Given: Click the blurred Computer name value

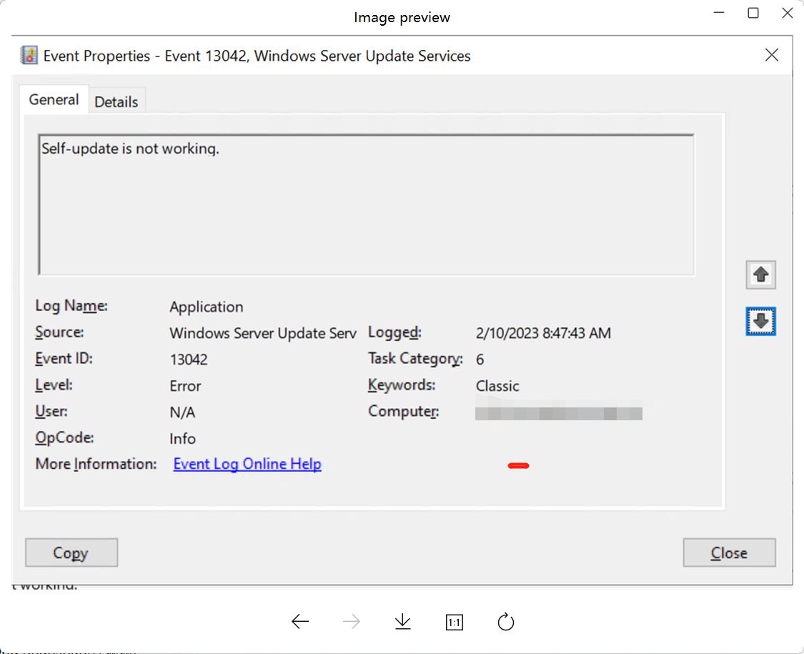Looking at the screenshot, I should (x=558, y=413).
